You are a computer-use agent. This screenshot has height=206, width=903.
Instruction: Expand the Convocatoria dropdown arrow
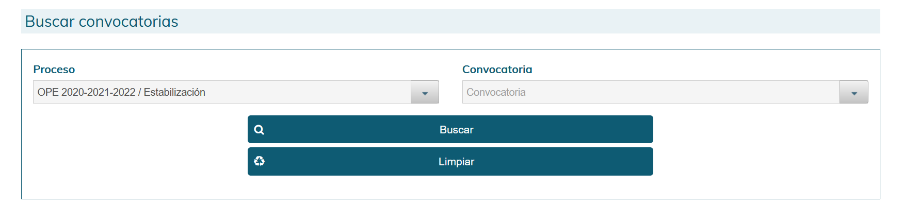[x=853, y=92]
